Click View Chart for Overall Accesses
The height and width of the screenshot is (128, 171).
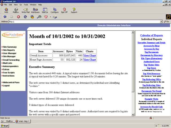[90, 55]
